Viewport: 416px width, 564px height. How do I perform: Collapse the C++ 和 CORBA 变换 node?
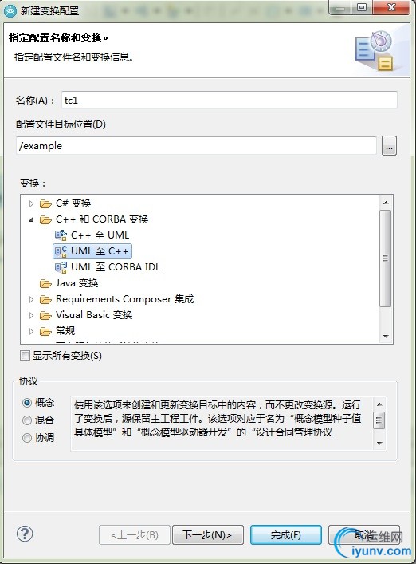[31, 219]
